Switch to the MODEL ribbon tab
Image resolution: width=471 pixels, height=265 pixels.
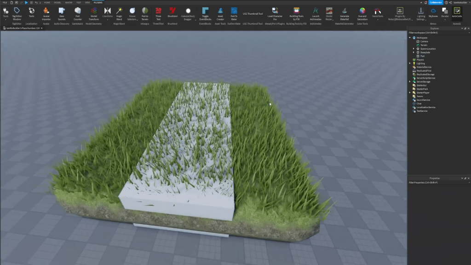[x=57, y=2]
